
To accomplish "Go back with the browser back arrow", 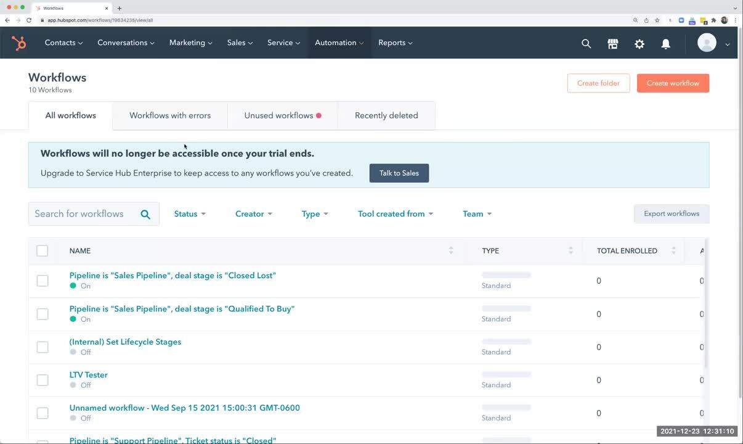I will coord(7,20).
